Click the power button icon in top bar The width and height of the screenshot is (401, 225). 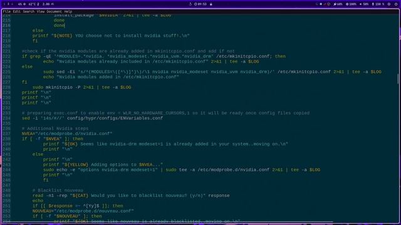tap(396, 4)
